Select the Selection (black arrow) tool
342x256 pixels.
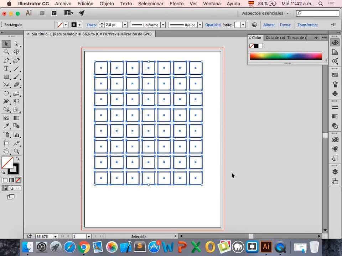[6, 44]
